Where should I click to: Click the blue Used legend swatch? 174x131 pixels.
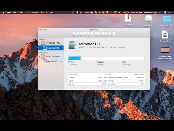coord(69,62)
